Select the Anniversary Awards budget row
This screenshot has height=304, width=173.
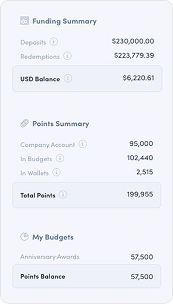(86, 257)
